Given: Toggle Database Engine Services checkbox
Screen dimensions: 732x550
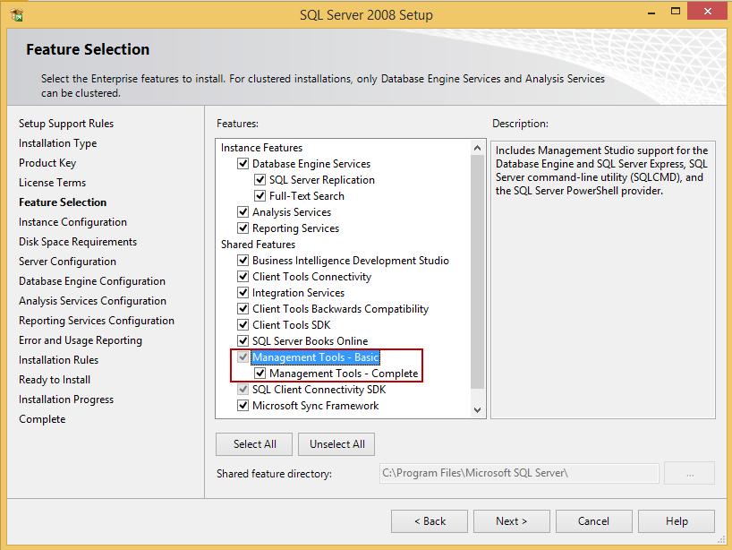Looking at the screenshot, I should 243,164.
